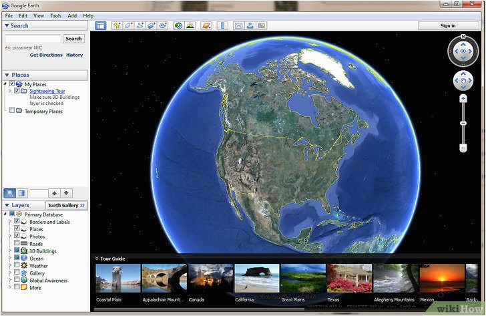
Task: Collapse the Search panel triangle
Action: click(7, 26)
